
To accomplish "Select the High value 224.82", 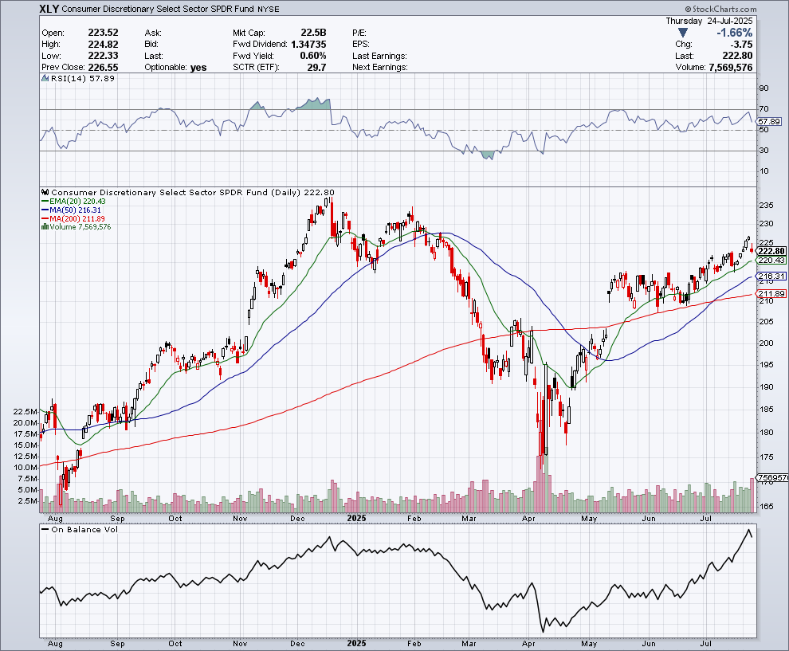I will coord(103,45).
